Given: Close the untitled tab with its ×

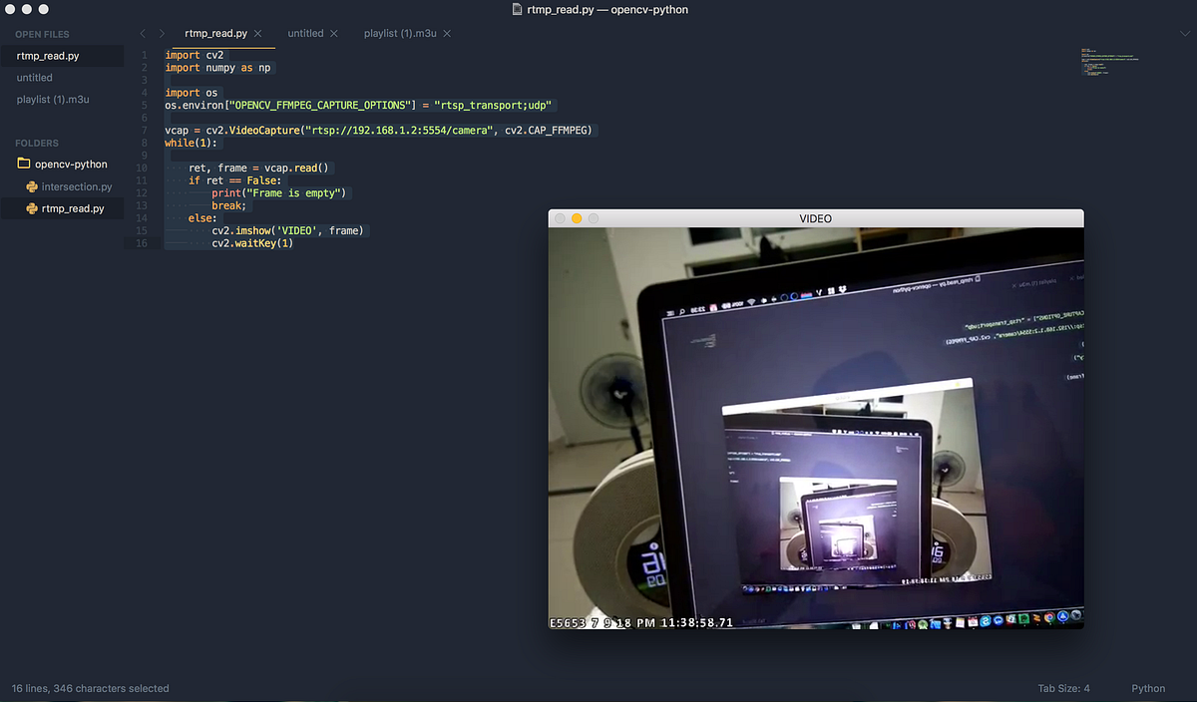Looking at the screenshot, I should pos(334,33).
